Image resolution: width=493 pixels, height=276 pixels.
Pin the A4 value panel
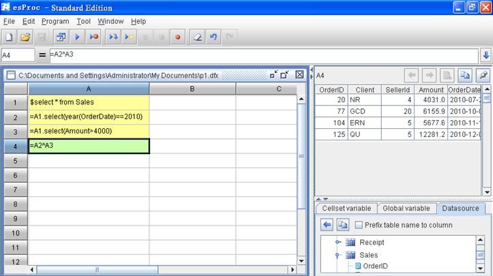[483, 75]
